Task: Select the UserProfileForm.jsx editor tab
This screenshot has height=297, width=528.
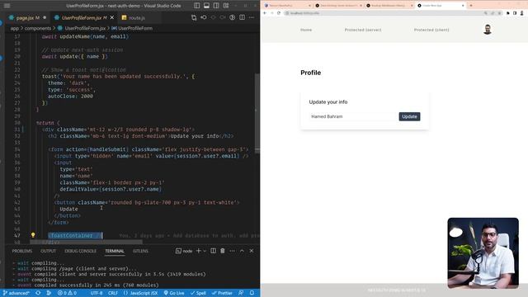Action: pyautogui.click(x=84, y=17)
